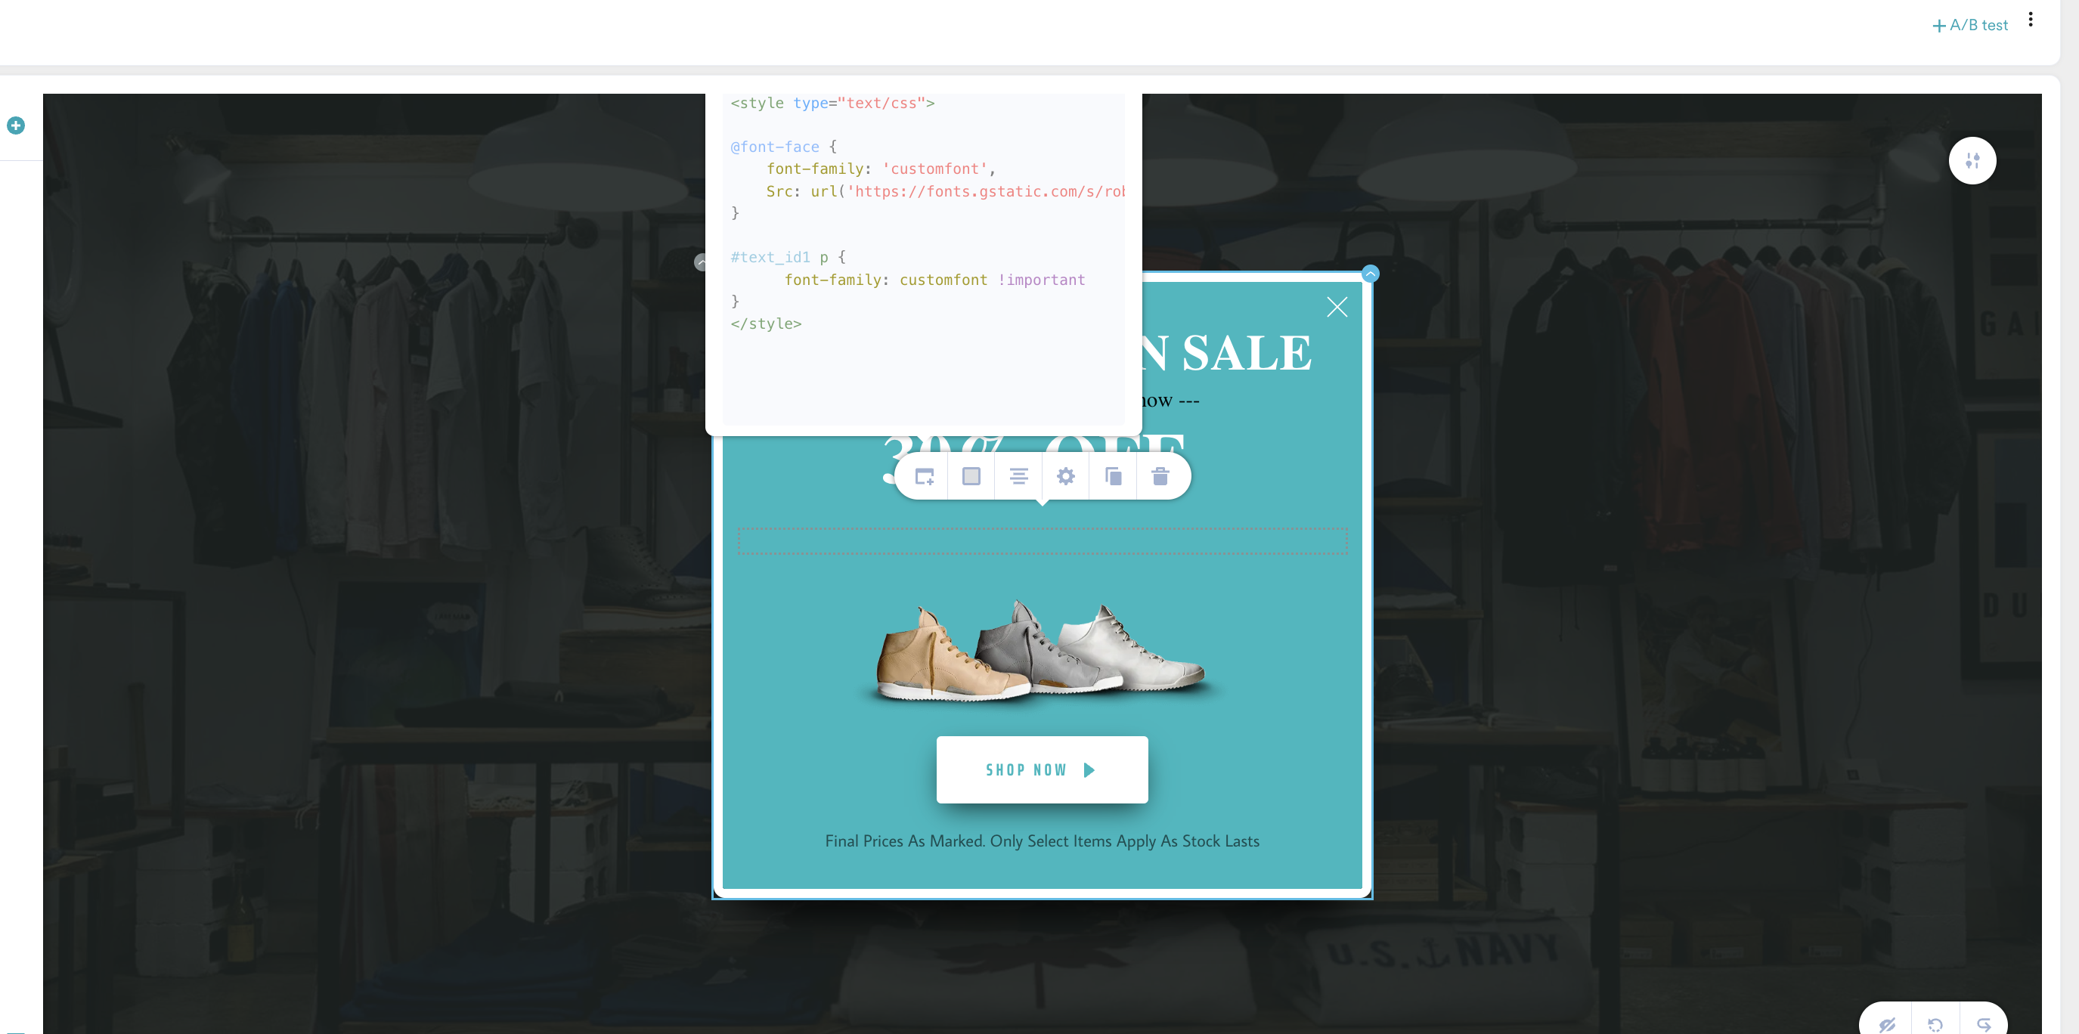Undo the last change
Screen dimensions: 2079x1034
[x=1934, y=1025]
